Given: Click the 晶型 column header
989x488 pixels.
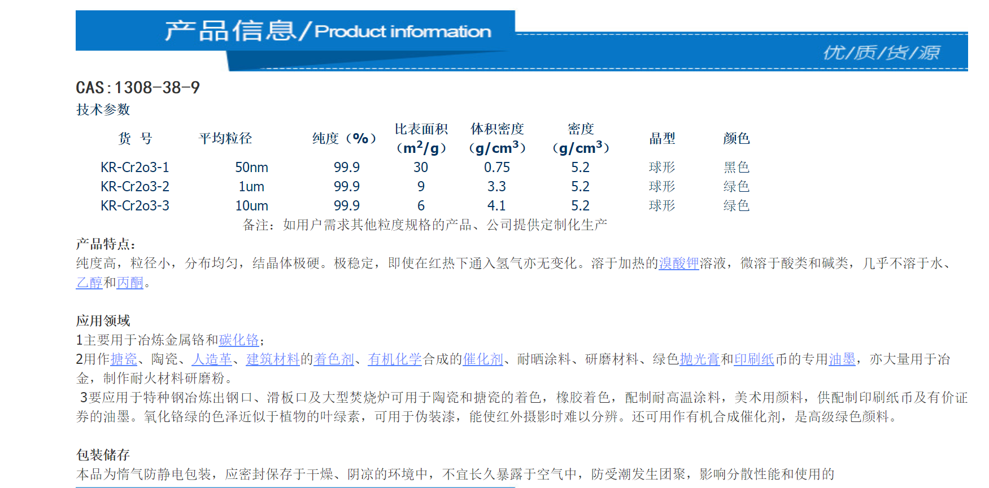Looking at the screenshot, I should click(x=662, y=139).
